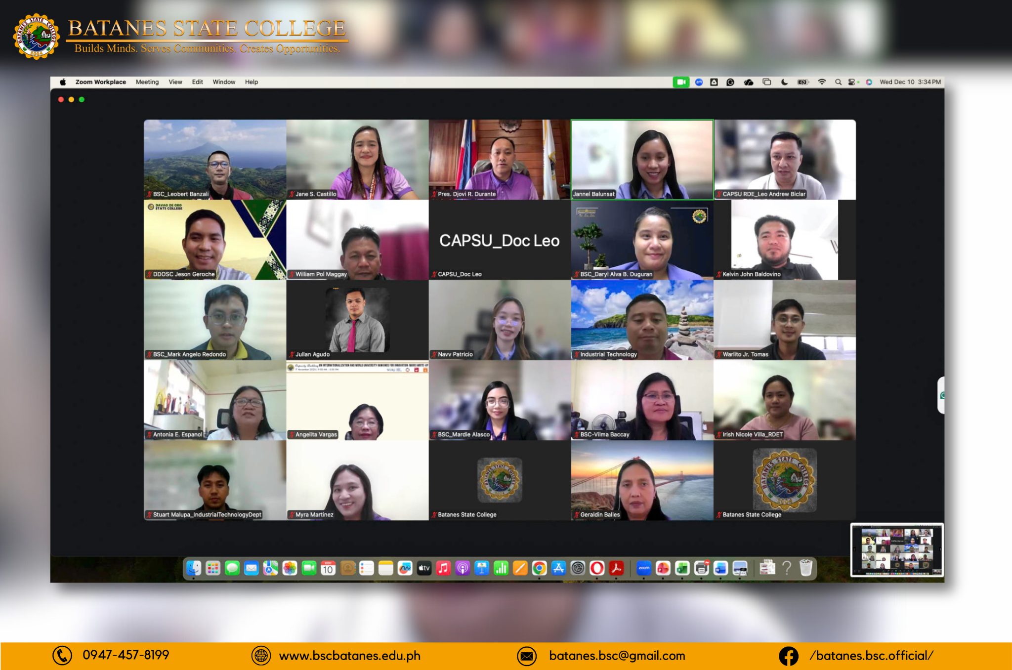Expand the side panel handle on right edge
1012x670 pixels.
(941, 395)
